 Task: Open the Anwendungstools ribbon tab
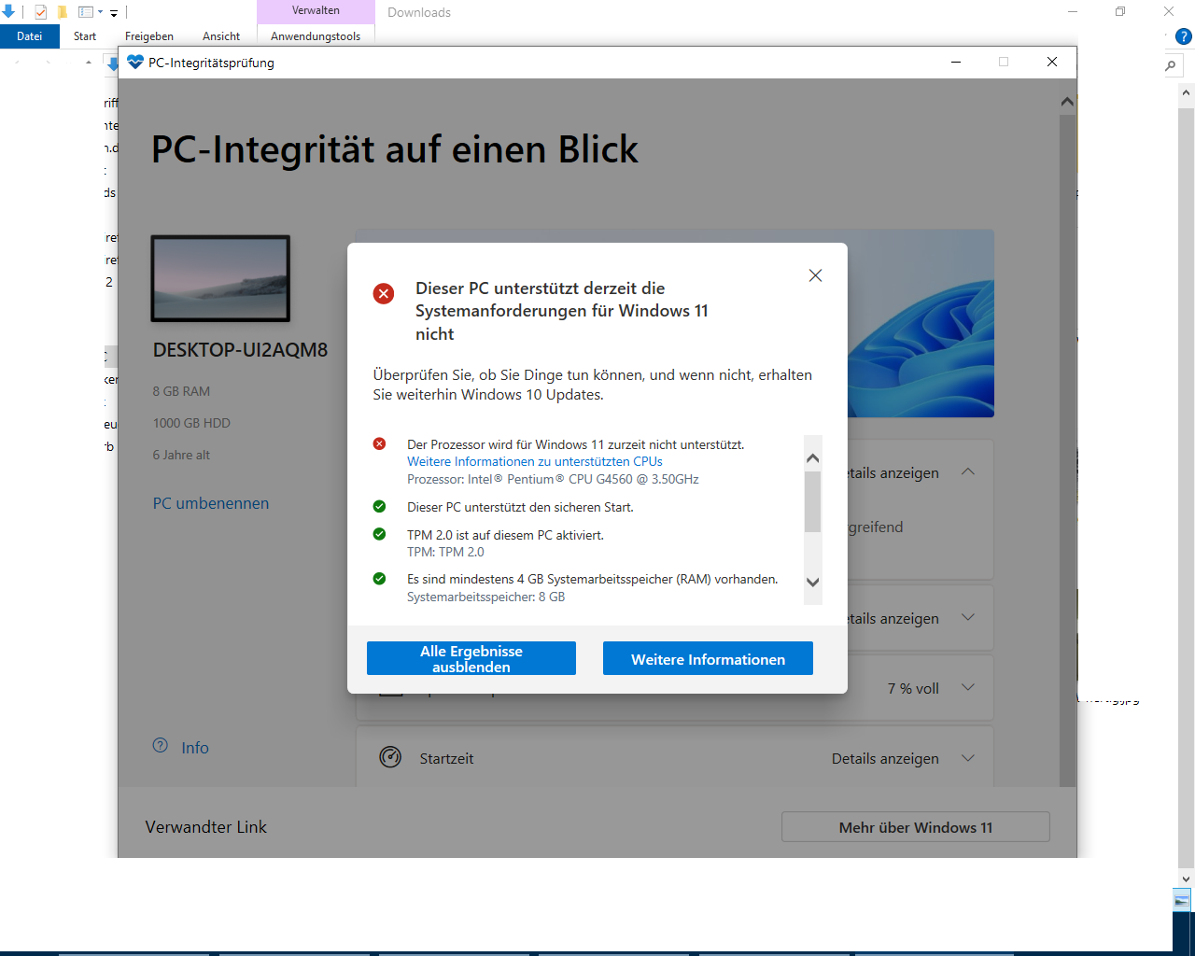point(316,36)
